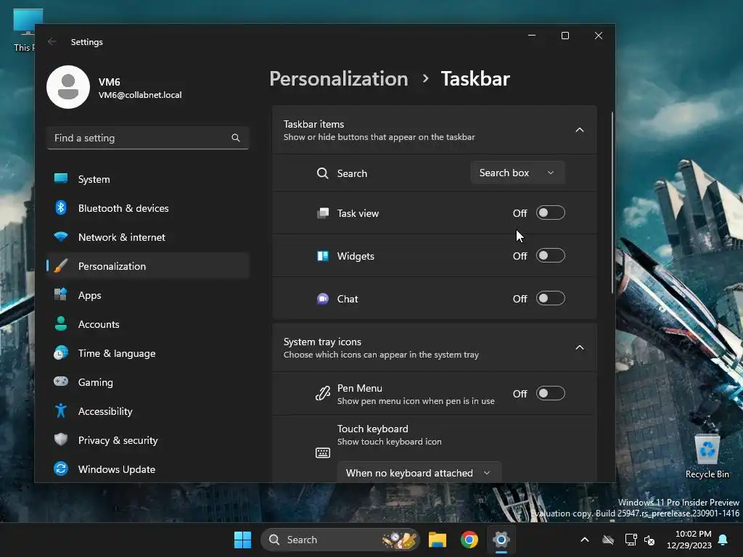This screenshot has height=557, width=743.
Task: Click the Chat icon
Action: (323, 298)
